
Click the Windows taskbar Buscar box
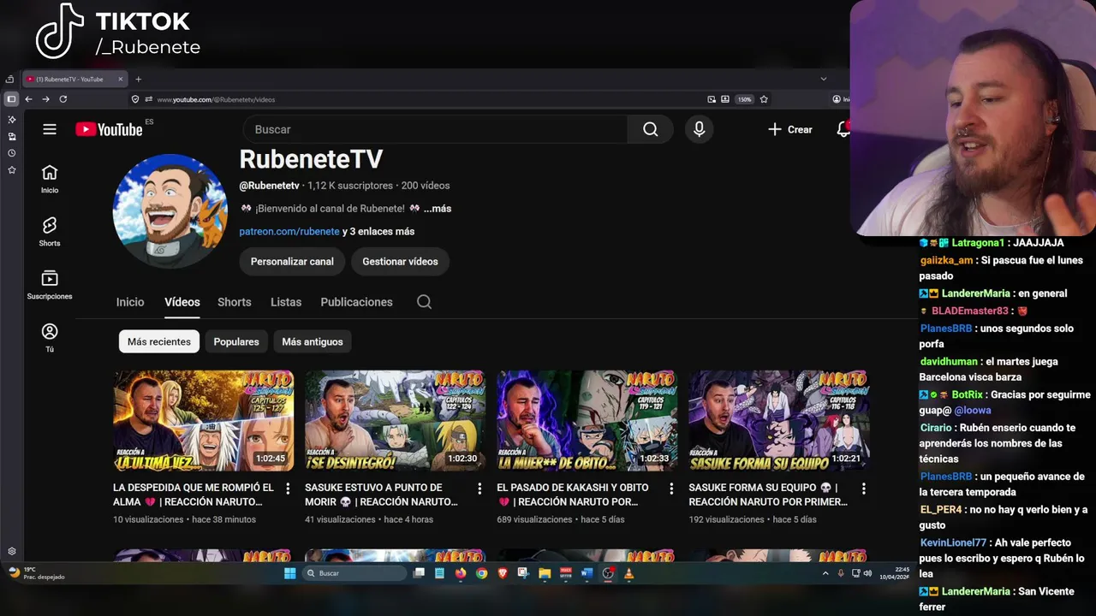(x=354, y=573)
